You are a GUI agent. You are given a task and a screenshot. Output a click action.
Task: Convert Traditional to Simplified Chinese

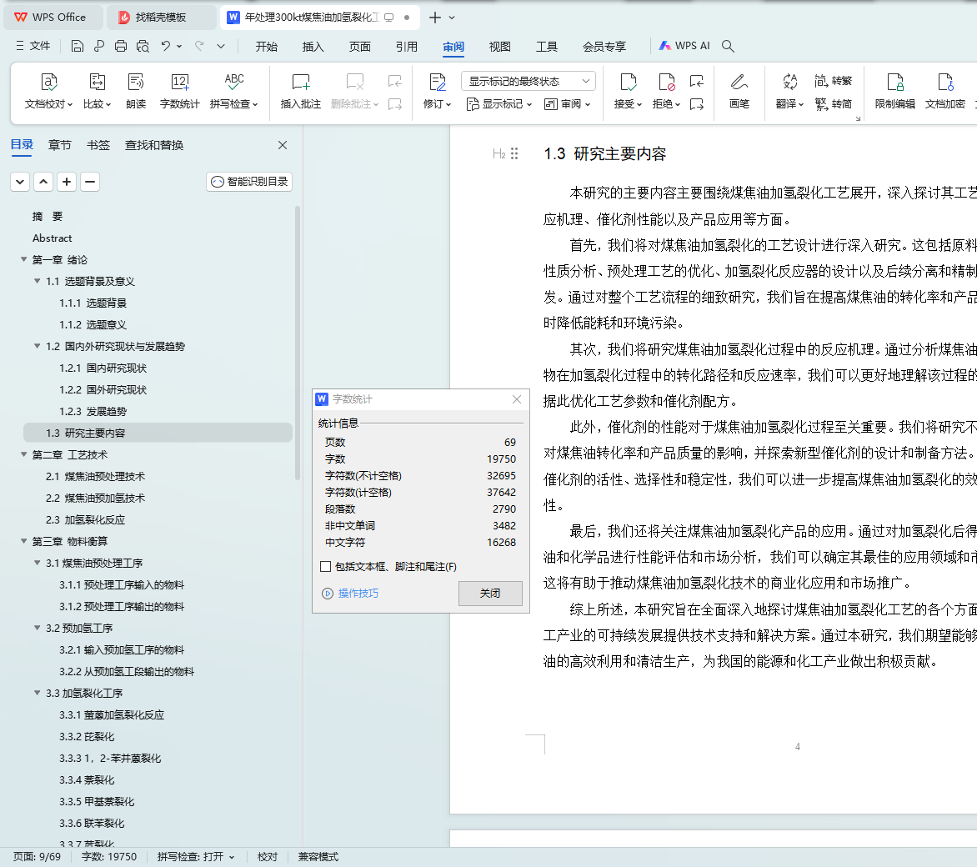(833, 104)
